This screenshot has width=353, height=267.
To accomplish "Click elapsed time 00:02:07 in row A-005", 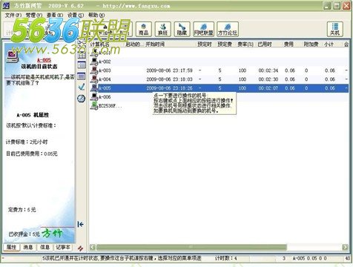I will 268,88.
